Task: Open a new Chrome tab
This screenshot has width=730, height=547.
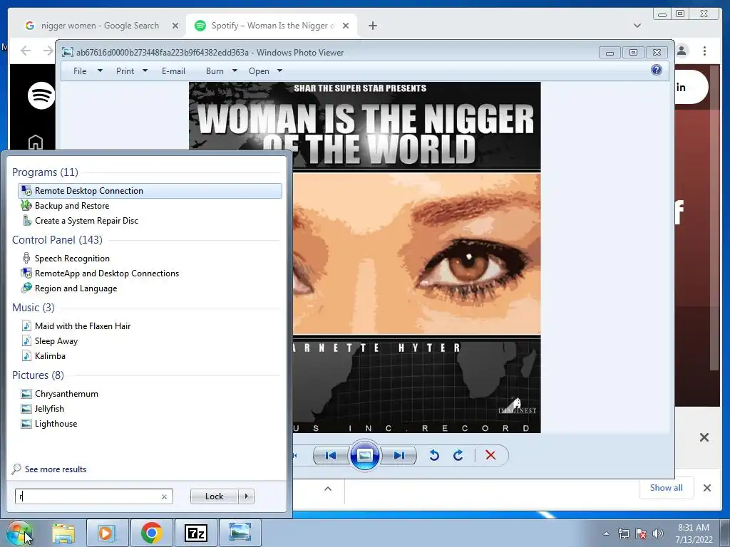Action: pos(372,26)
